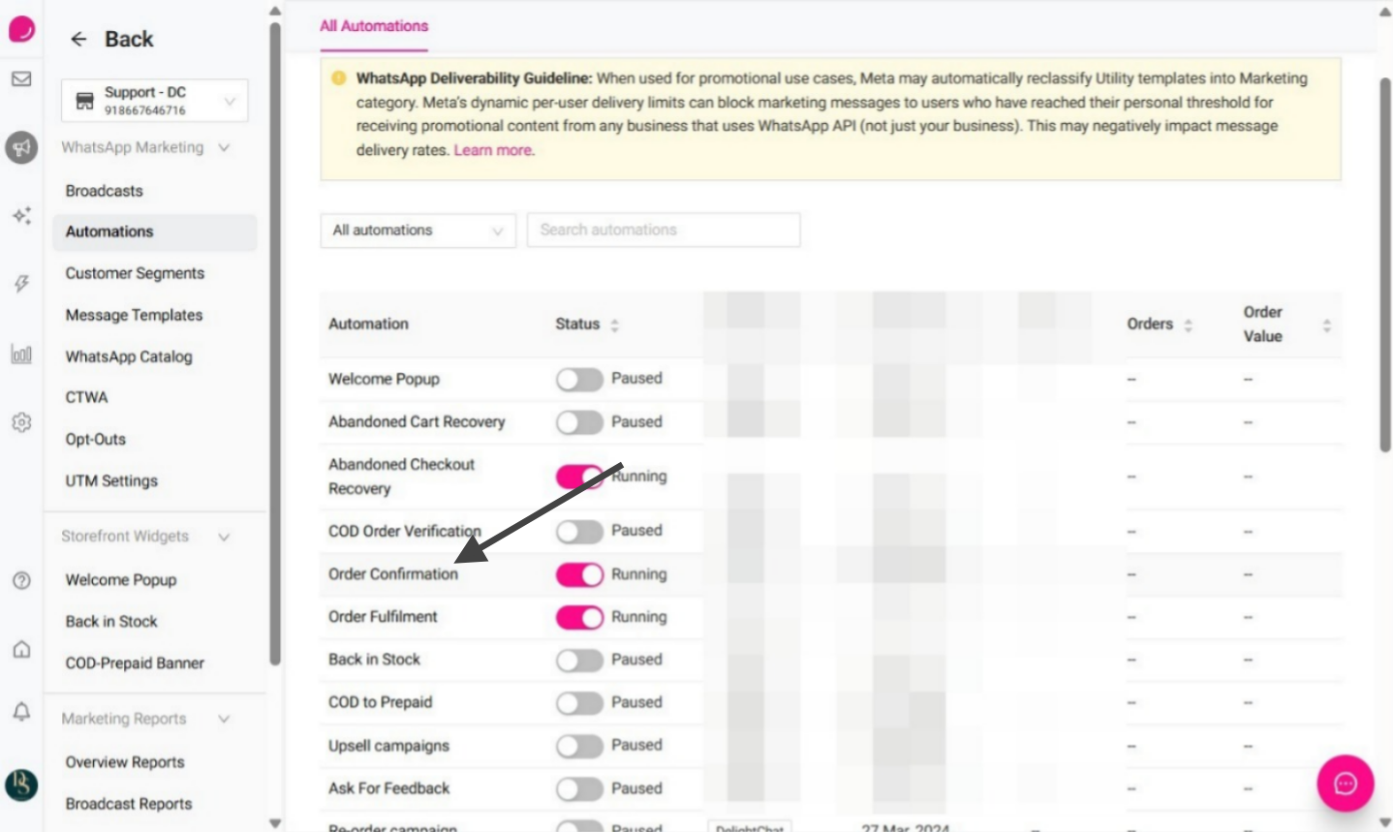Open the help question mark icon
1393x832 pixels.
point(21,580)
